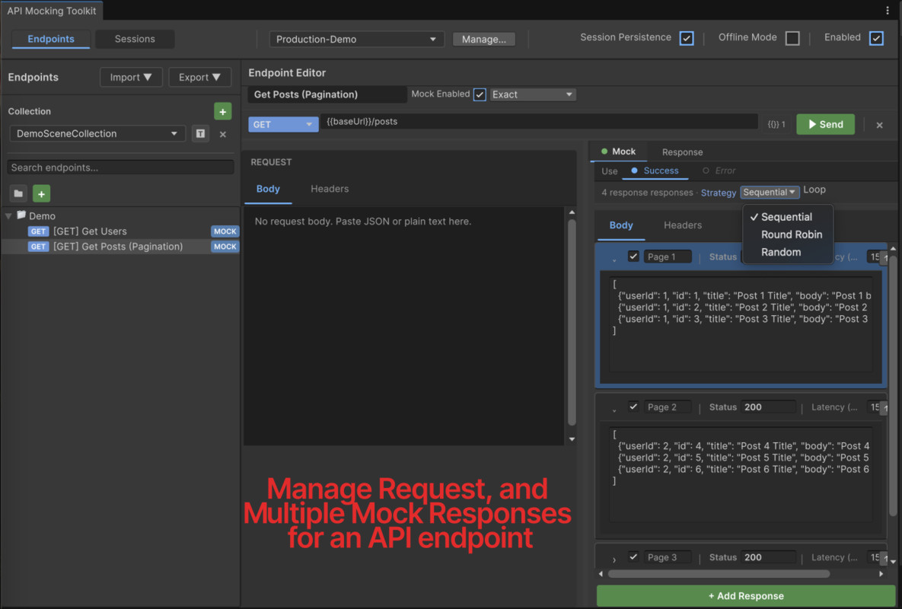Viewport: 902px width, 609px height.
Task: Click the green add collection plus icon
Action: [222, 111]
